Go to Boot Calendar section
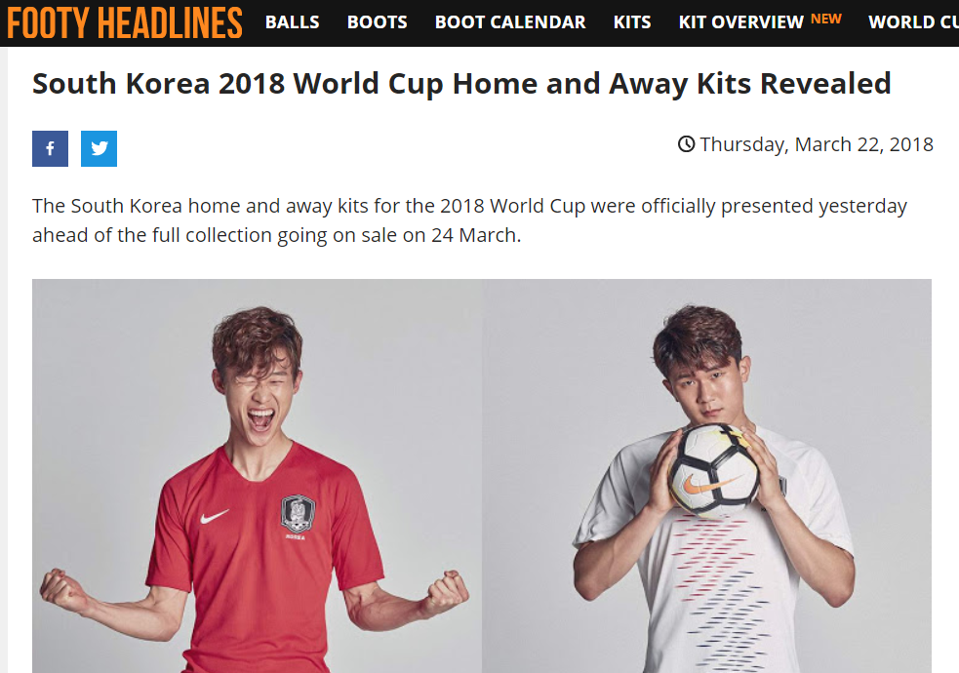The width and height of the screenshot is (959, 673). [x=510, y=22]
